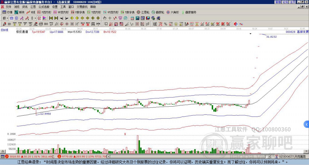
Task: Select the crosshair plus cursor tool
Action: 110,18
